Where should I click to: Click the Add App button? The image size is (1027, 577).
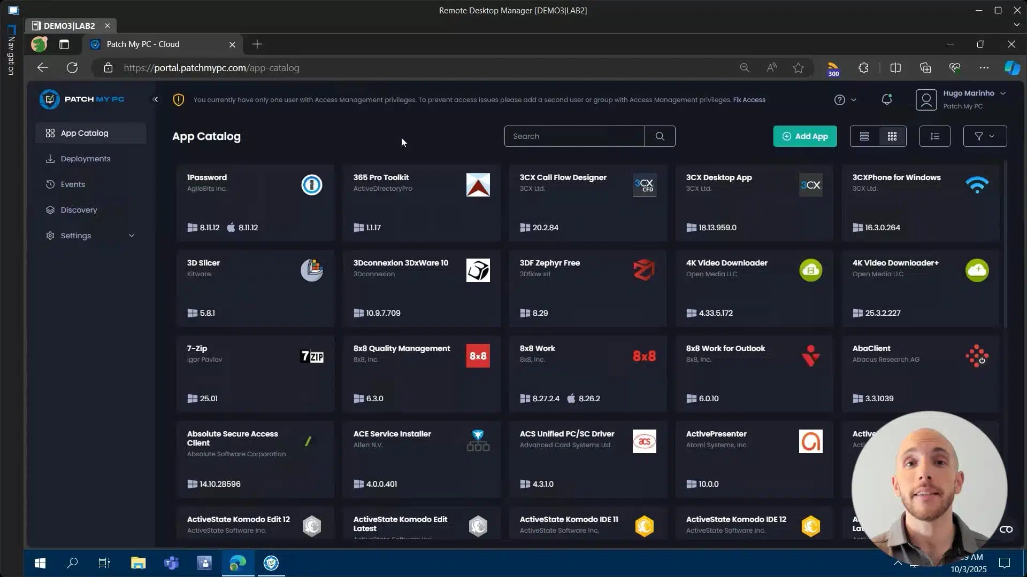(x=804, y=136)
